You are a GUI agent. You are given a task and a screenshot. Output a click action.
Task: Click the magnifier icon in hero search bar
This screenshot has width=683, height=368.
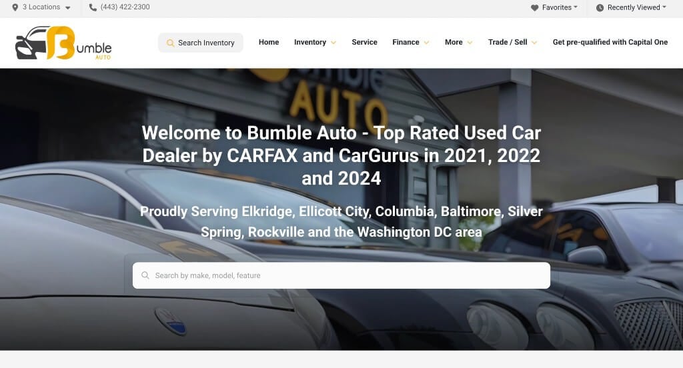click(x=145, y=275)
